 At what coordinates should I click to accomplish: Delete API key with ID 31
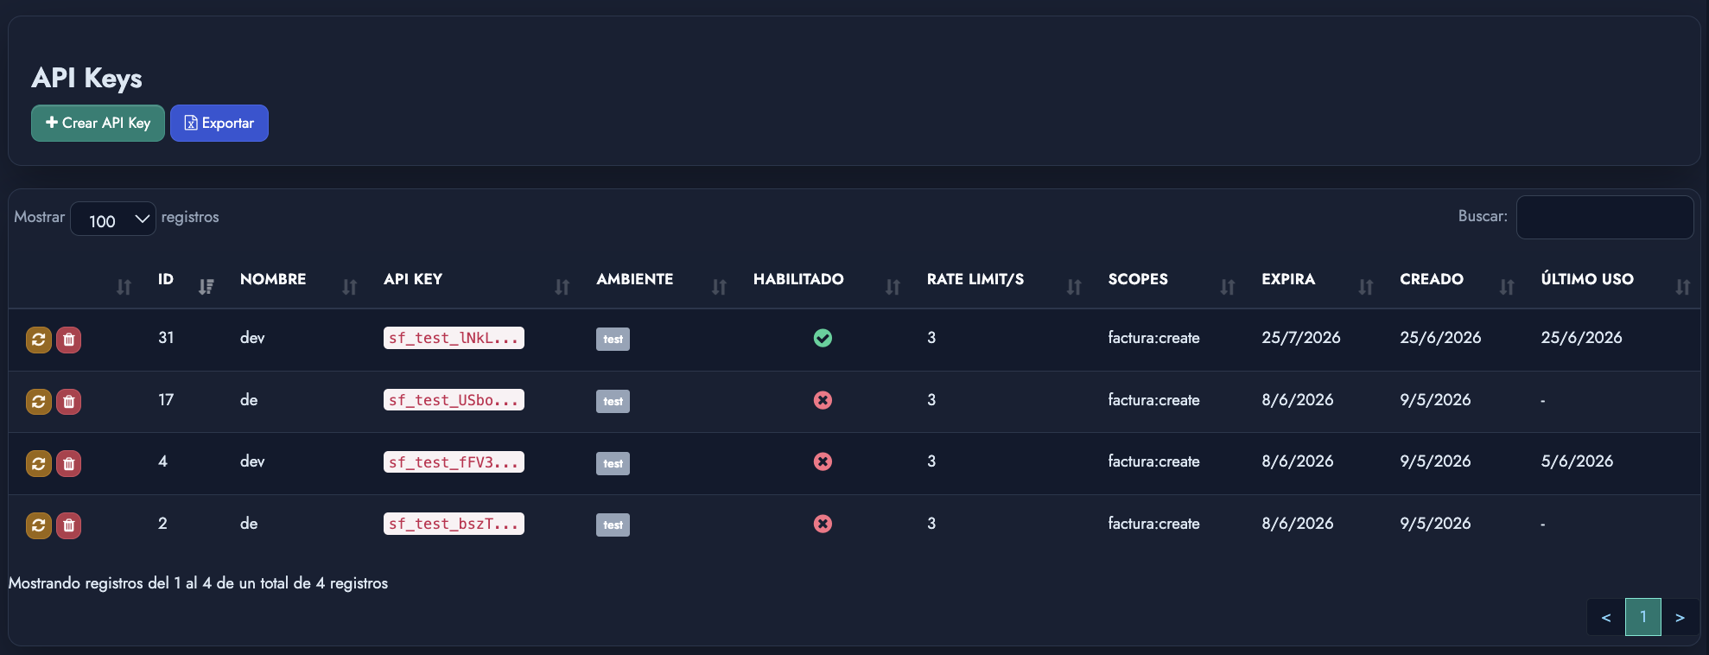tap(69, 340)
